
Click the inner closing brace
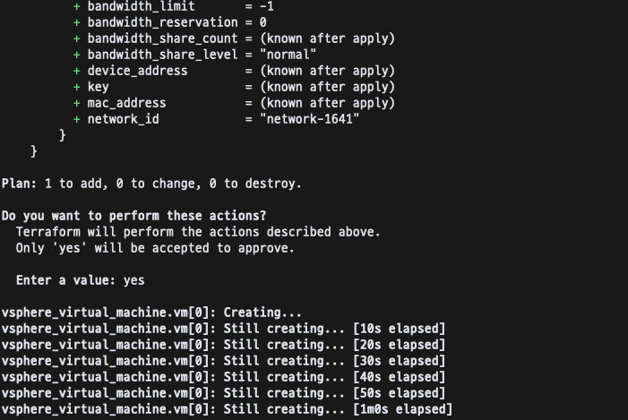click(62, 135)
